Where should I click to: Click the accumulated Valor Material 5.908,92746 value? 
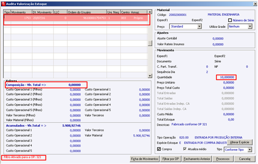(x=142, y=136)
